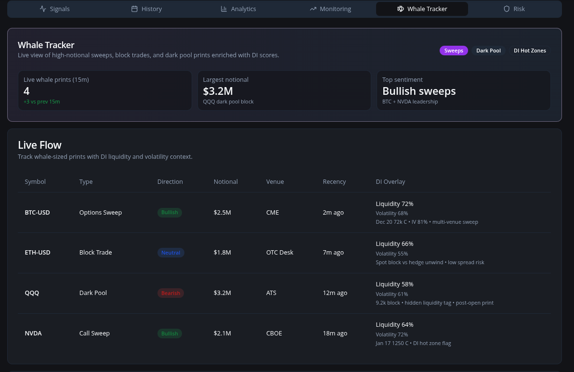
Task: Select the Neutral badge on ETH-USD row
Action: pos(170,252)
